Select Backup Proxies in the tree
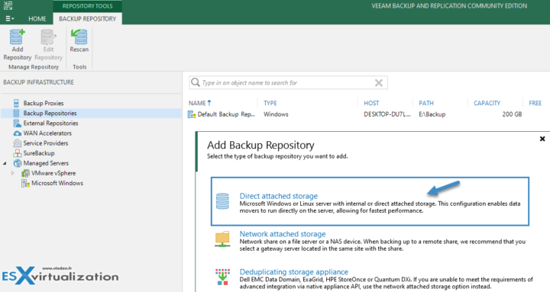The image size is (550, 292). click(x=44, y=103)
